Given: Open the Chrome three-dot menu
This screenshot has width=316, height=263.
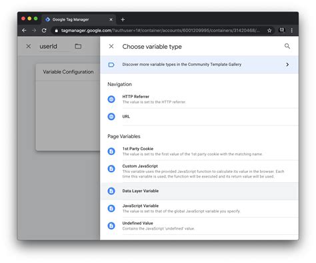Looking at the screenshot, I should point(291,30).
